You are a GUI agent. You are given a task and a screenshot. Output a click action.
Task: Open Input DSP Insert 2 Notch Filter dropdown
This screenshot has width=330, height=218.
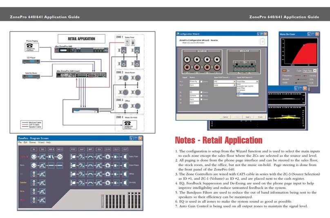pyautogui.click(x=247, y=81)
